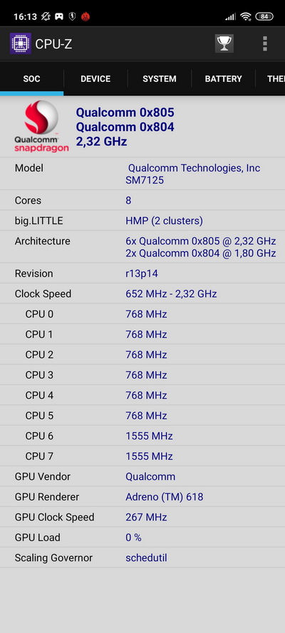285x633 pixels.
Task: Tap the cellular signal strength icon
Action: tap(231, 16)
